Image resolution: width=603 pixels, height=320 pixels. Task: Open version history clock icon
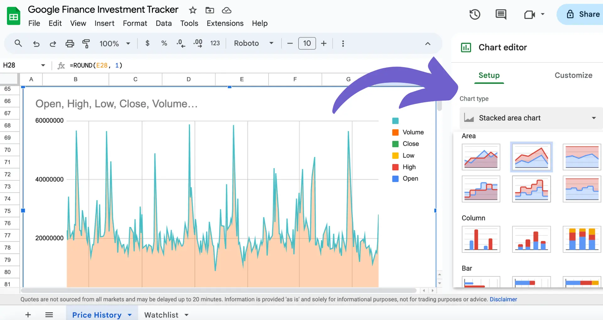(x=475, y=14)
